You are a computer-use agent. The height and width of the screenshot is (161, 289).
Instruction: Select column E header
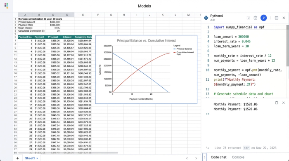[83, 15]
